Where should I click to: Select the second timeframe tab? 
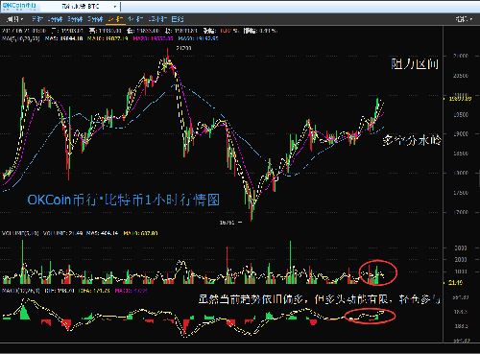click(x=55, y=19)
